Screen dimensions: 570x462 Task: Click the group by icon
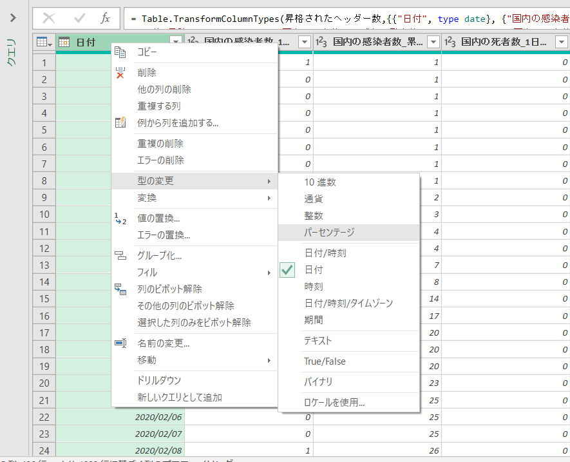click(x=120, y=256)
